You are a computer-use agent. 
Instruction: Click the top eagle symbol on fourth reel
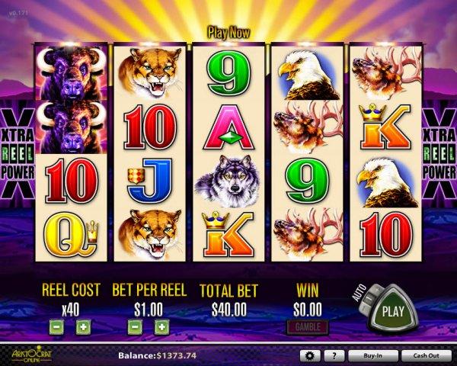pyautogui.click(x=308, y=75)
